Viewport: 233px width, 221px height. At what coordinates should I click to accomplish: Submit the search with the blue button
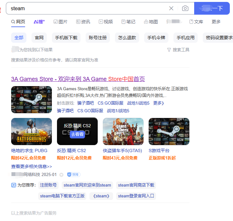tap(212, 8)
